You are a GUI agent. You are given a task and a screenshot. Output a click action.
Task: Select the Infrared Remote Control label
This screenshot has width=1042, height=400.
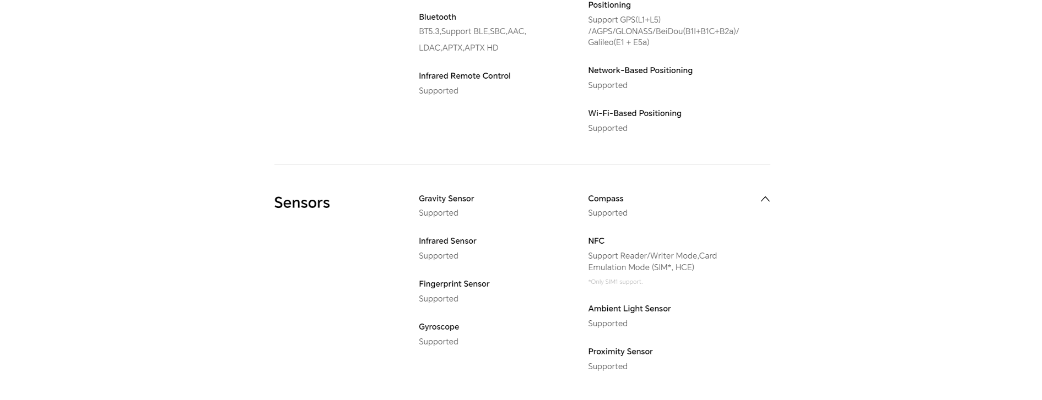(465, 76)
